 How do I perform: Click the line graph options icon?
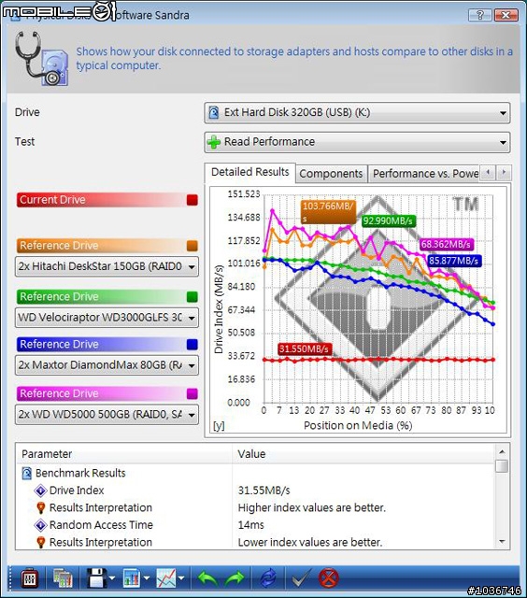[x=166, y=579]
